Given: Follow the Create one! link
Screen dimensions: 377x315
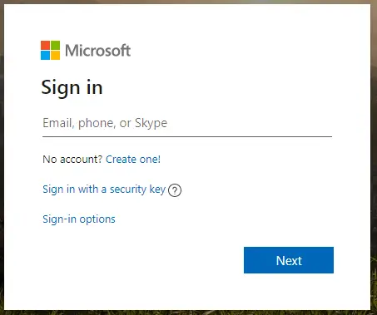Looking at the screenshot, I should click(x=133, y=160).
